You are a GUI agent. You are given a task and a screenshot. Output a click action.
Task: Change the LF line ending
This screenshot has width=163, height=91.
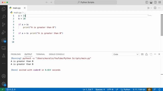[x=117, y=89]
